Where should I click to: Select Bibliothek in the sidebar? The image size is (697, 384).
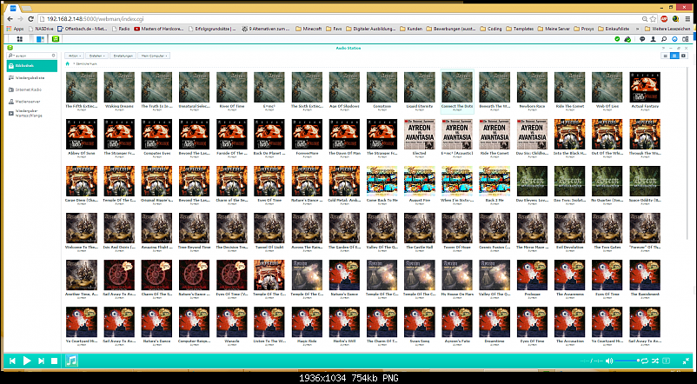[31, 66]
